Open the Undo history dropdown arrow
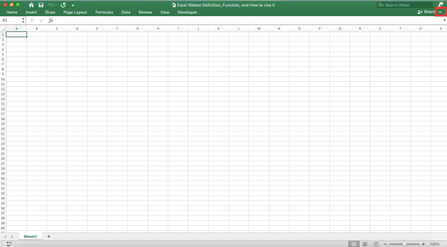The image size is (447, 247). coord(56,5)
